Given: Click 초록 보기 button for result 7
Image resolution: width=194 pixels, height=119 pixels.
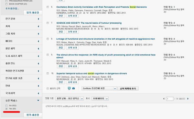Looking at the screenshot, I should 72,32.
